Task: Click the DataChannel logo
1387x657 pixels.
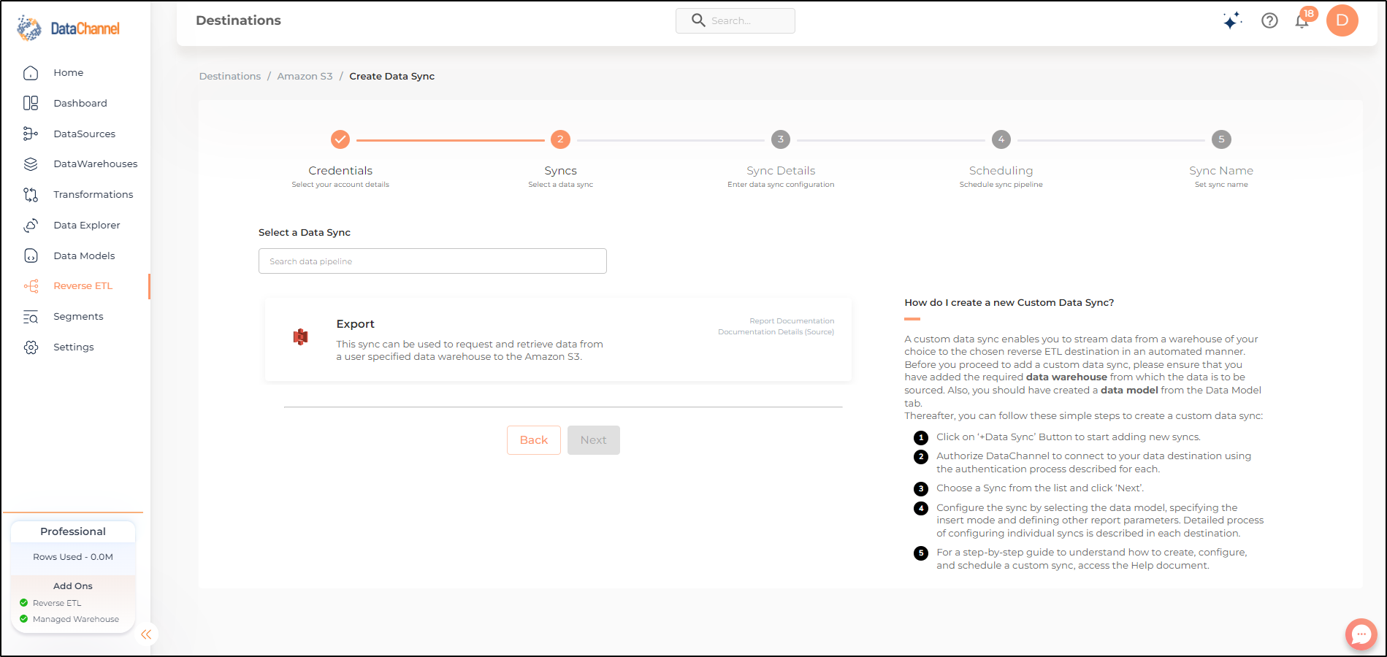Action: coord(68,28)
